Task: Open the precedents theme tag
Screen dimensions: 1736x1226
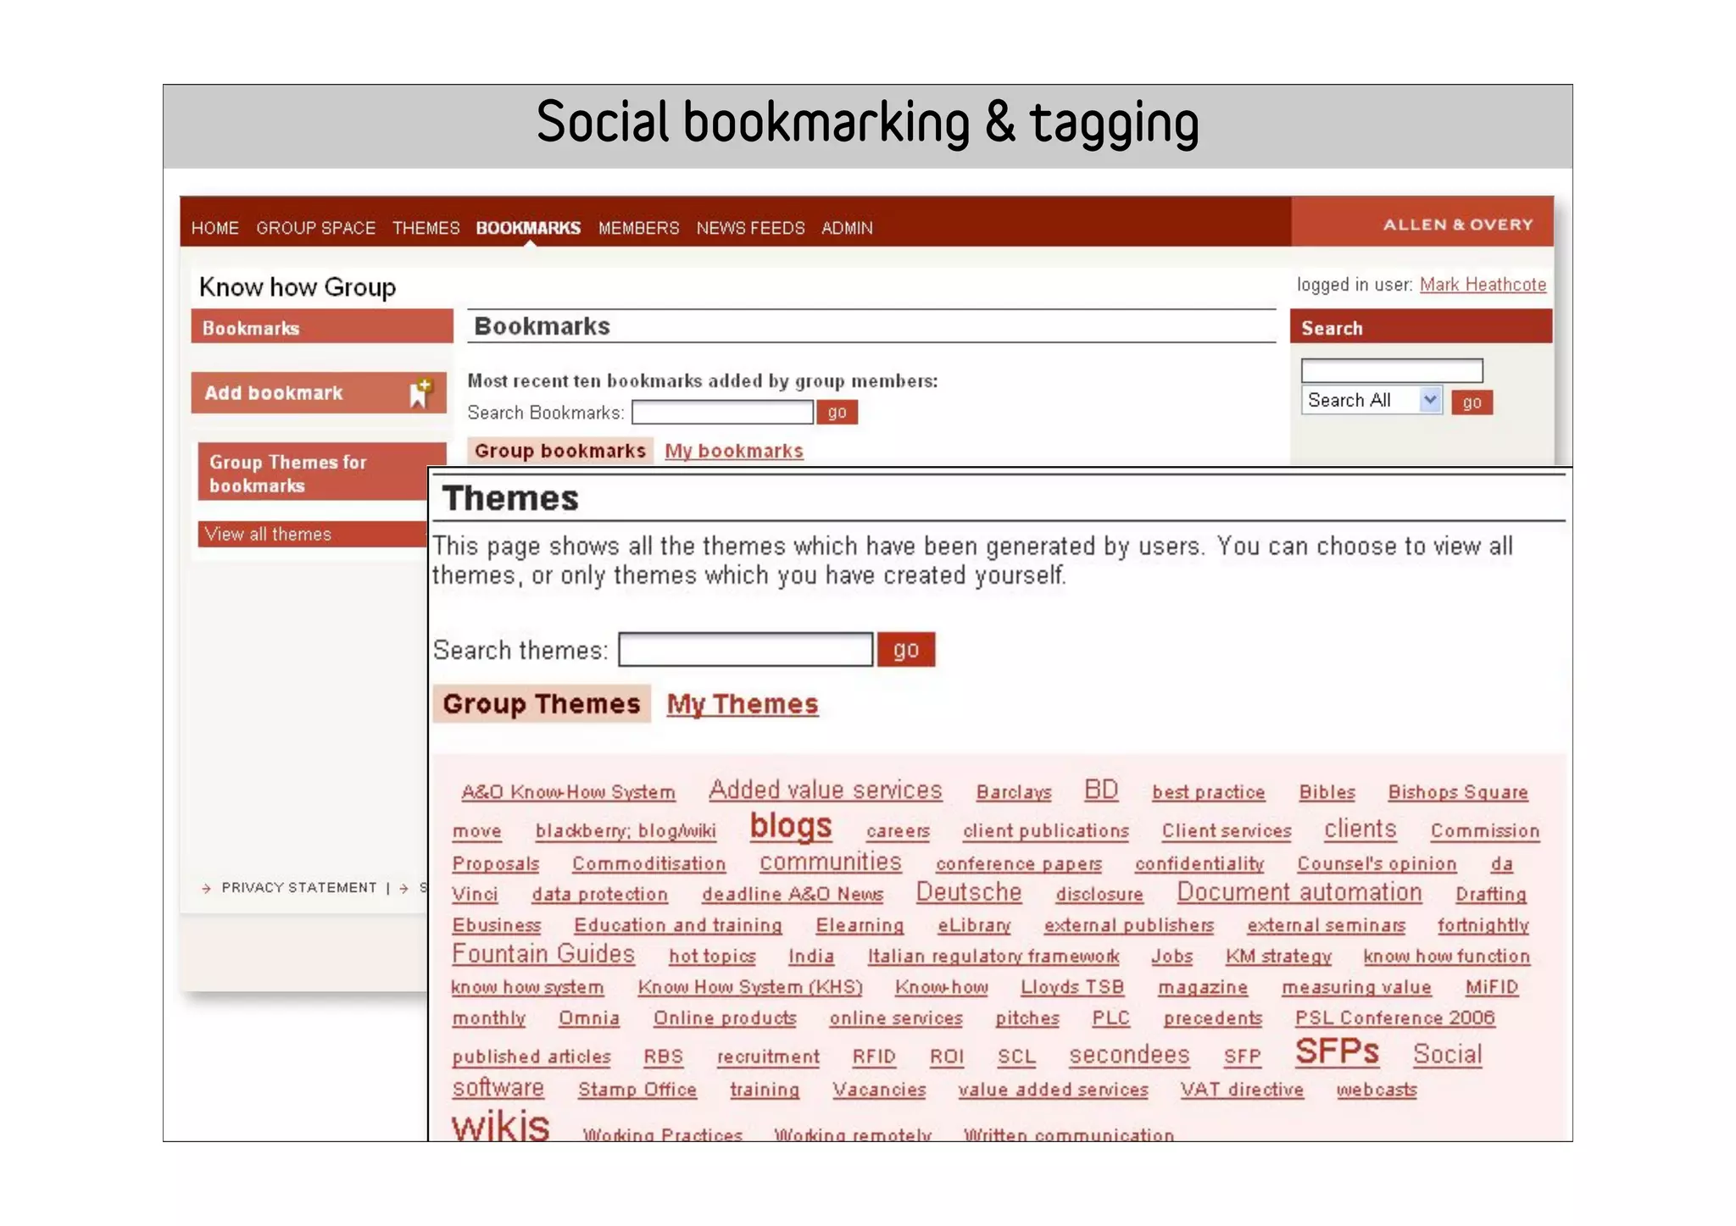Action: pyautogui.click(x=1213, y=1018)
